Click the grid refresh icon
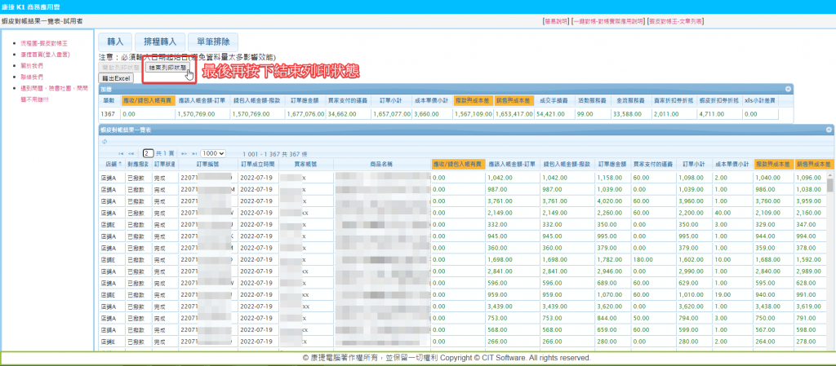This screenshot has height=366, width=836. [104, 142]
